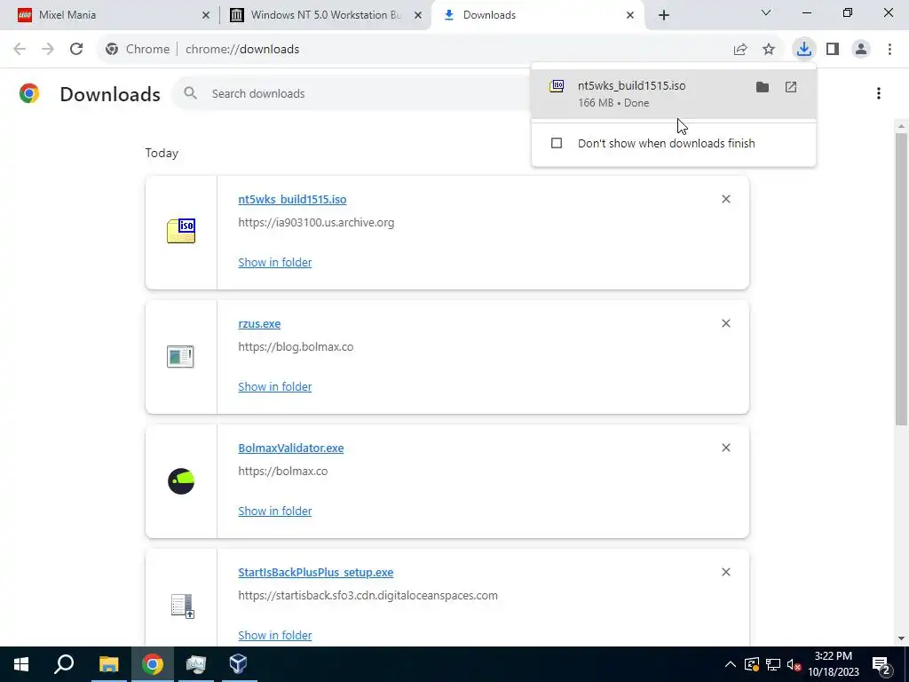This screenshot has height=682, width=909.
Task: Open Chrome's three-dot main menu
Action: click(889, 50)
